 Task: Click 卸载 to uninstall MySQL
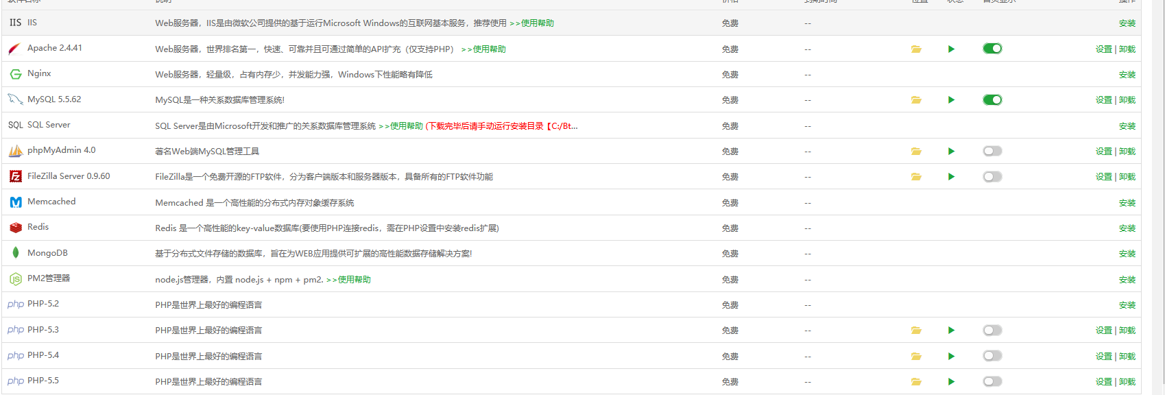1127,100
